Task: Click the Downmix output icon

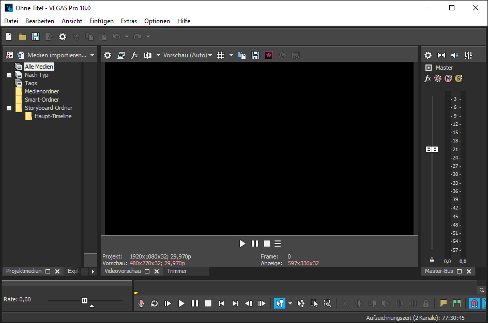Action: tap(441, 55)
